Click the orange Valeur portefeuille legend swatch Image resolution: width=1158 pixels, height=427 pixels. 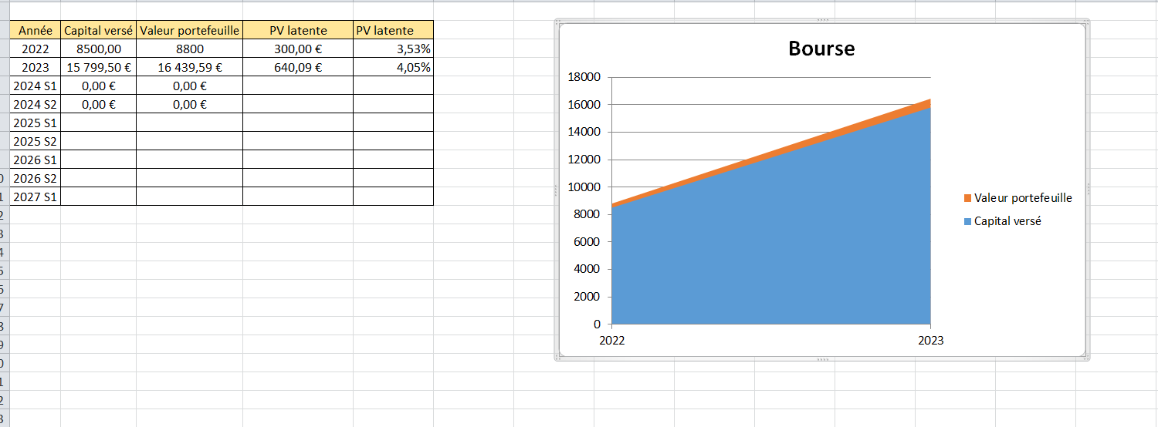coord(967,199)
